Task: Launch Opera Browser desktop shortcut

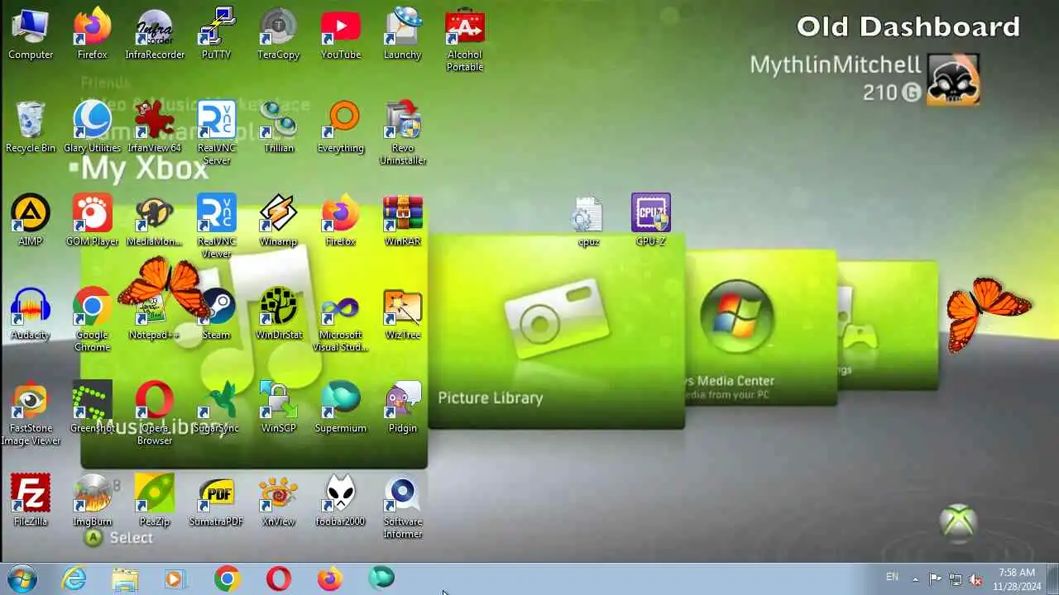Action: coord(155,413)
